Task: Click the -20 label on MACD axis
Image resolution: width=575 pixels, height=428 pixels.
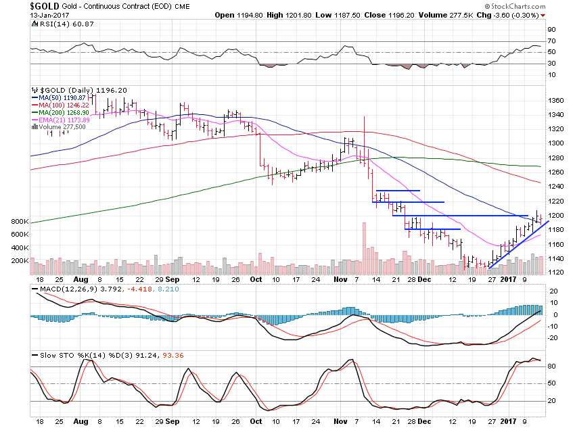Action: point(553,338)
